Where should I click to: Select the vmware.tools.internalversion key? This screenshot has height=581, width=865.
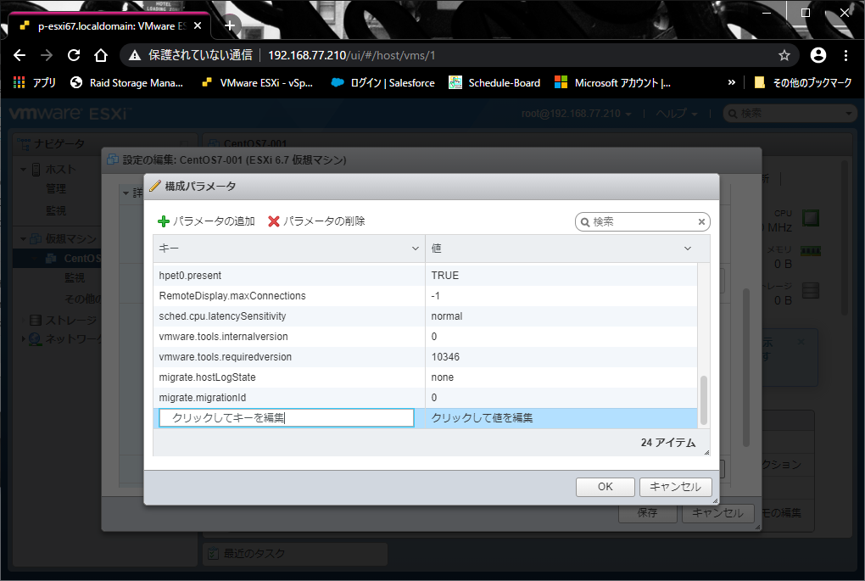(x=223, y=337)
